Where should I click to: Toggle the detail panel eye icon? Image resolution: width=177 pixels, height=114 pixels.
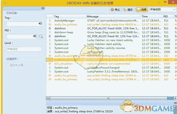pos(175,103)
